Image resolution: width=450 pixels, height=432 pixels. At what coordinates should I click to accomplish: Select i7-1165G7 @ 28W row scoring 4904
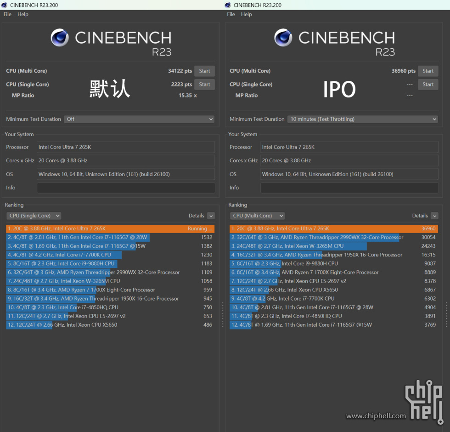334,307
